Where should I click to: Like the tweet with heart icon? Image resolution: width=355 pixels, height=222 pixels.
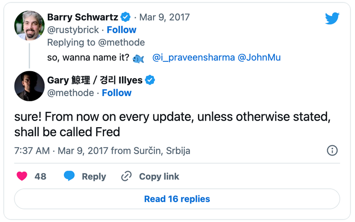tap(22, 176)
